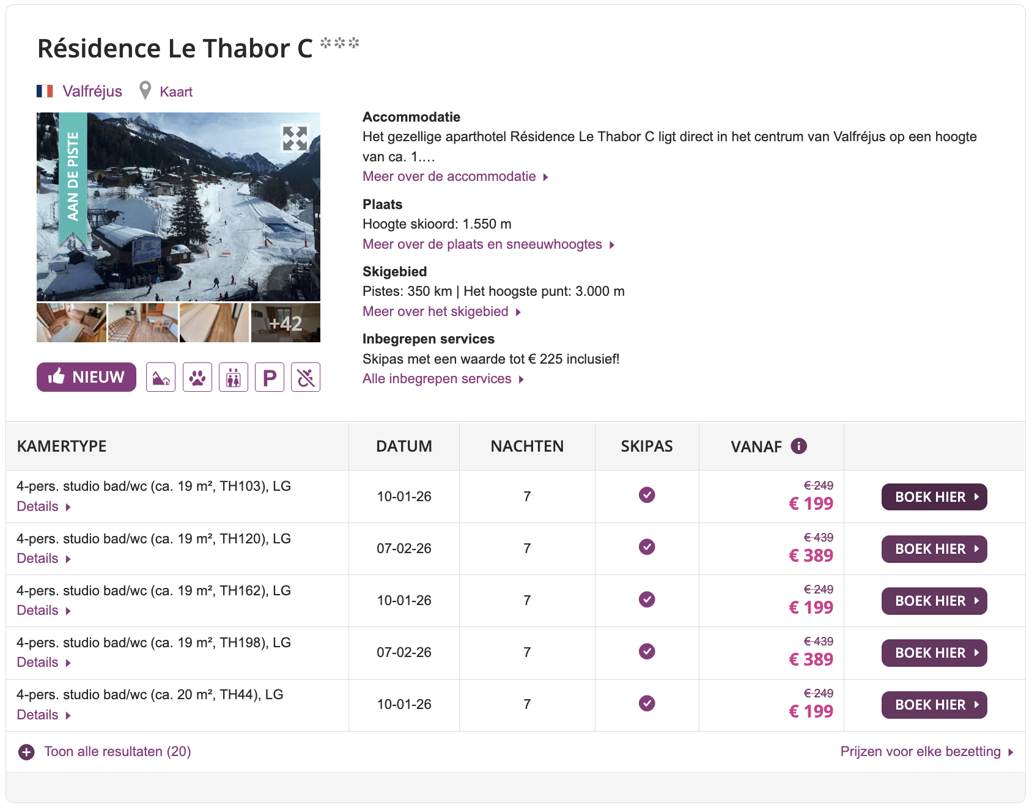
Task: Show all 20 results
Action: (117, 752)
